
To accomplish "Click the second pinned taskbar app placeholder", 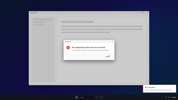I will pyautogui.click(x=101, y=97).
